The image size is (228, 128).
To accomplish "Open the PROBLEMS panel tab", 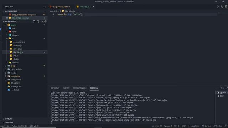I will [x=55, y=88].
